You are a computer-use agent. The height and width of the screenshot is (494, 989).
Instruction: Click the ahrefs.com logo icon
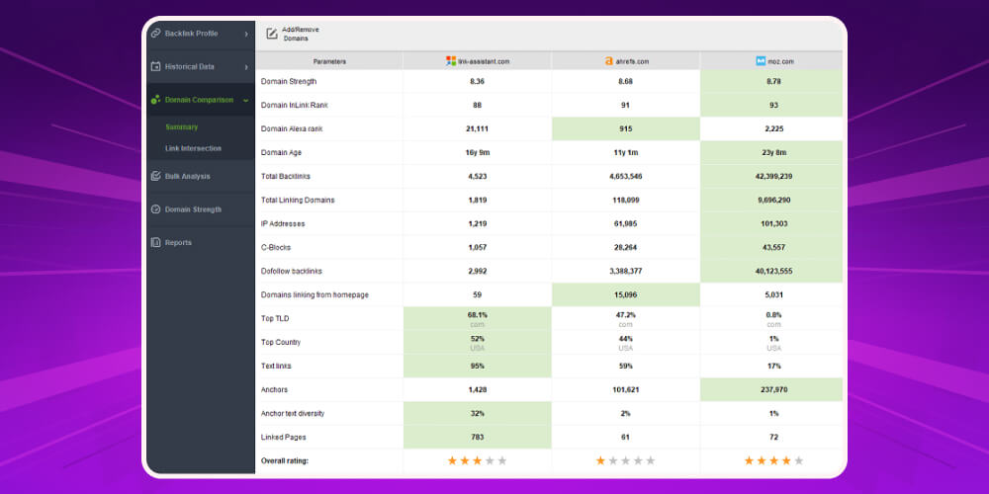[608, 61]
